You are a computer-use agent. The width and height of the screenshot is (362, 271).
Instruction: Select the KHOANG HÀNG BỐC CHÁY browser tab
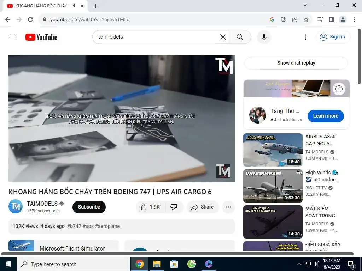click(40, 6)
